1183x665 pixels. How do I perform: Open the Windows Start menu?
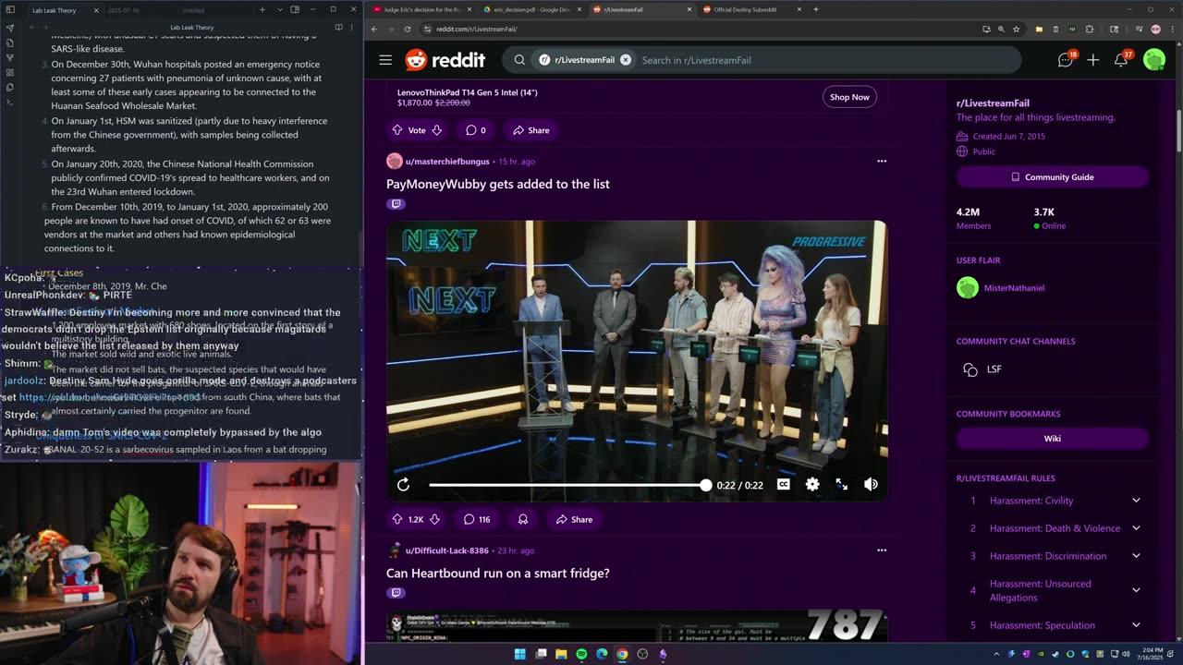[x=519, y=654]
